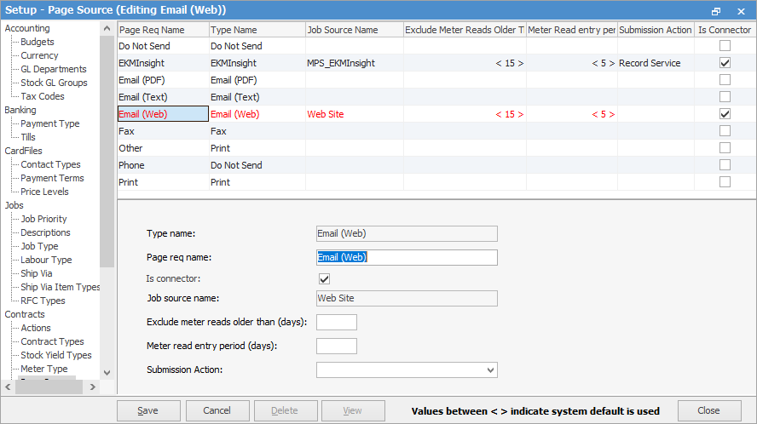Choose Payment Terms in the CardFiles tree
The width and height of the screenshot is (757, 424).
pyautogui.click(x=52, y=178)
